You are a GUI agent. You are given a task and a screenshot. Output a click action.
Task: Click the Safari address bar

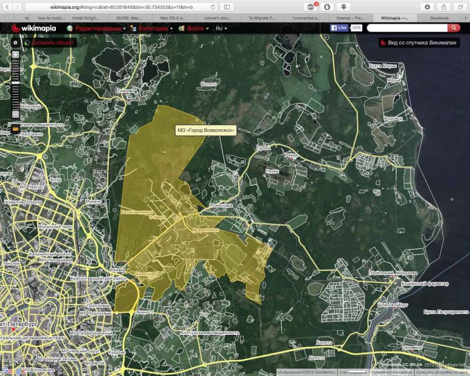[122, 7]
